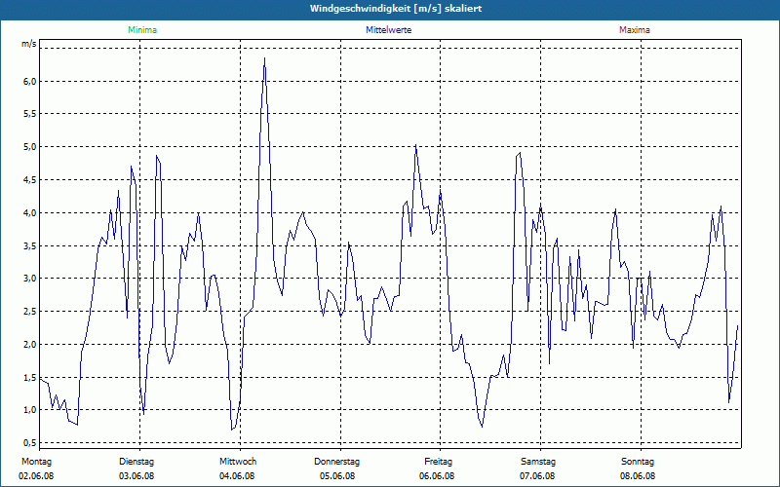The image size is (780, 487).
Task: Click the Donnerstag day label
Action: (336, 462)
